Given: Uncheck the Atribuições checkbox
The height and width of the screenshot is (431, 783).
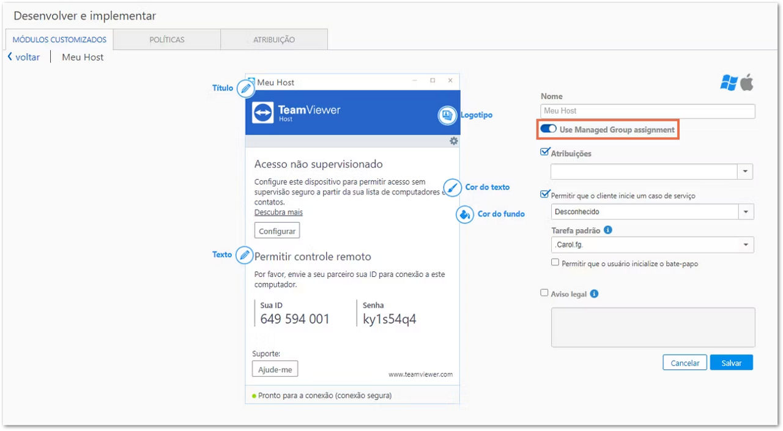Looking at the screenshot, I should (x=544, y=152).
